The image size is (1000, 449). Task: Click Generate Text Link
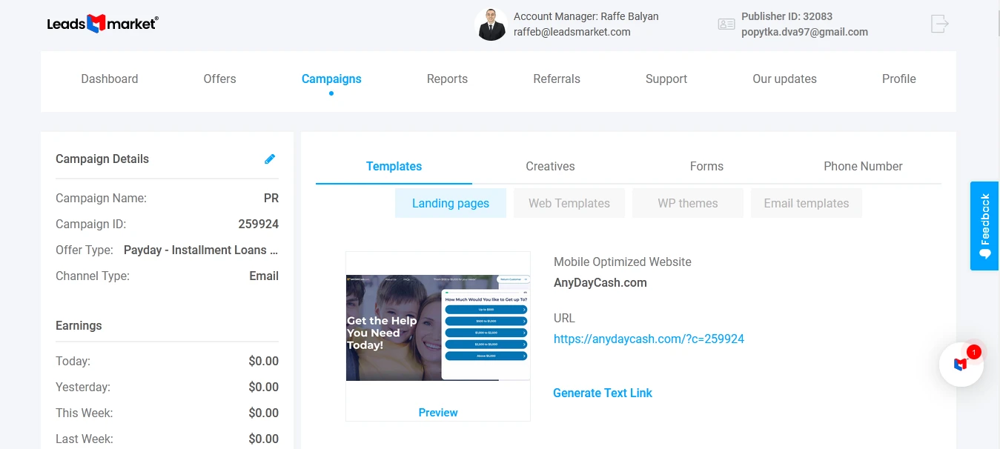[x=603, y=393]
